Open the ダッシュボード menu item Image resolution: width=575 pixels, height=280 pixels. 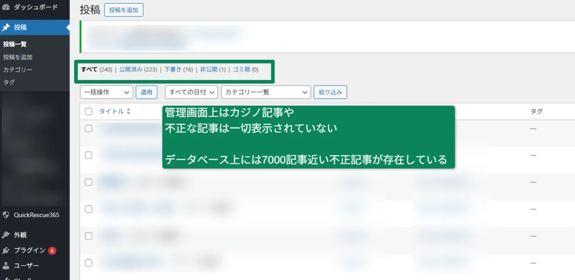[x=34, y=7]
